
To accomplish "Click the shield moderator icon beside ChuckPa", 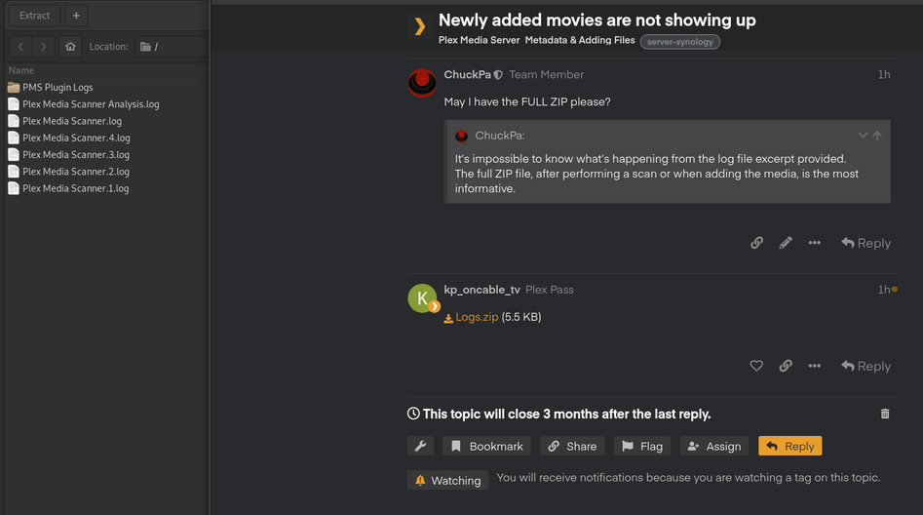I will pos(499,75).
